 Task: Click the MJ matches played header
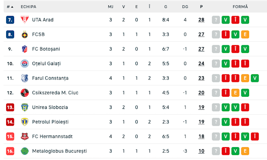click(111, 7)
